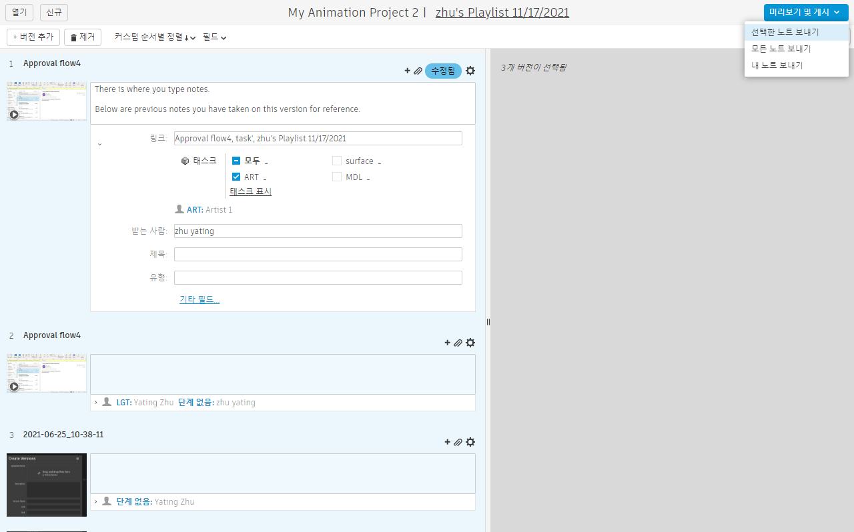Open gear settings for first Approval flow4

click(470, 71)
